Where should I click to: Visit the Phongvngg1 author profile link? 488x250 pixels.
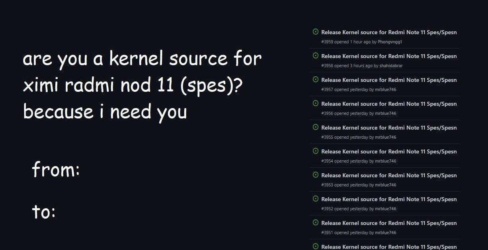390,42
